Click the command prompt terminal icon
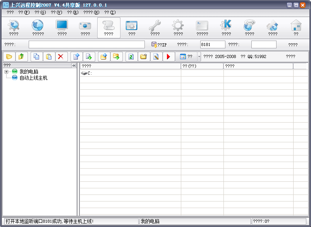 click(x=202, y=27)
